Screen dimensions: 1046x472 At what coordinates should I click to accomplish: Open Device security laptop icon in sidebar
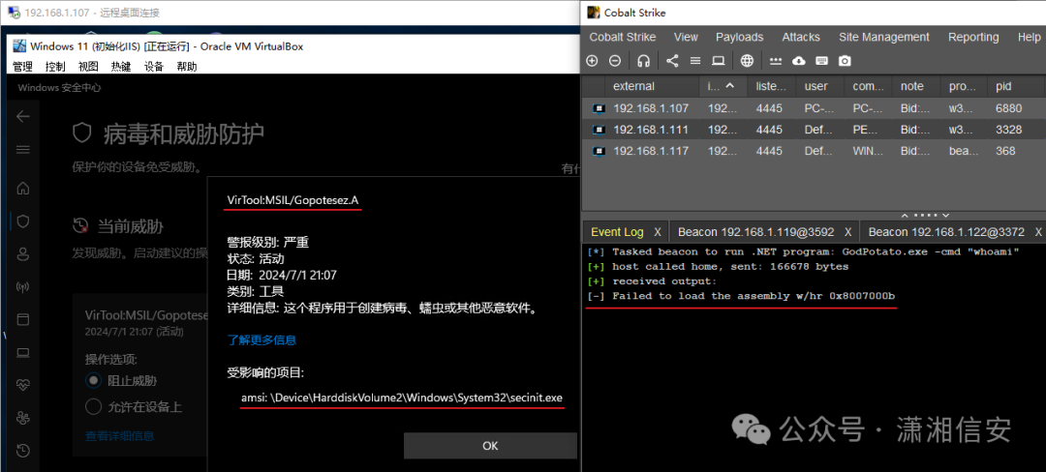tap(23, 352)
